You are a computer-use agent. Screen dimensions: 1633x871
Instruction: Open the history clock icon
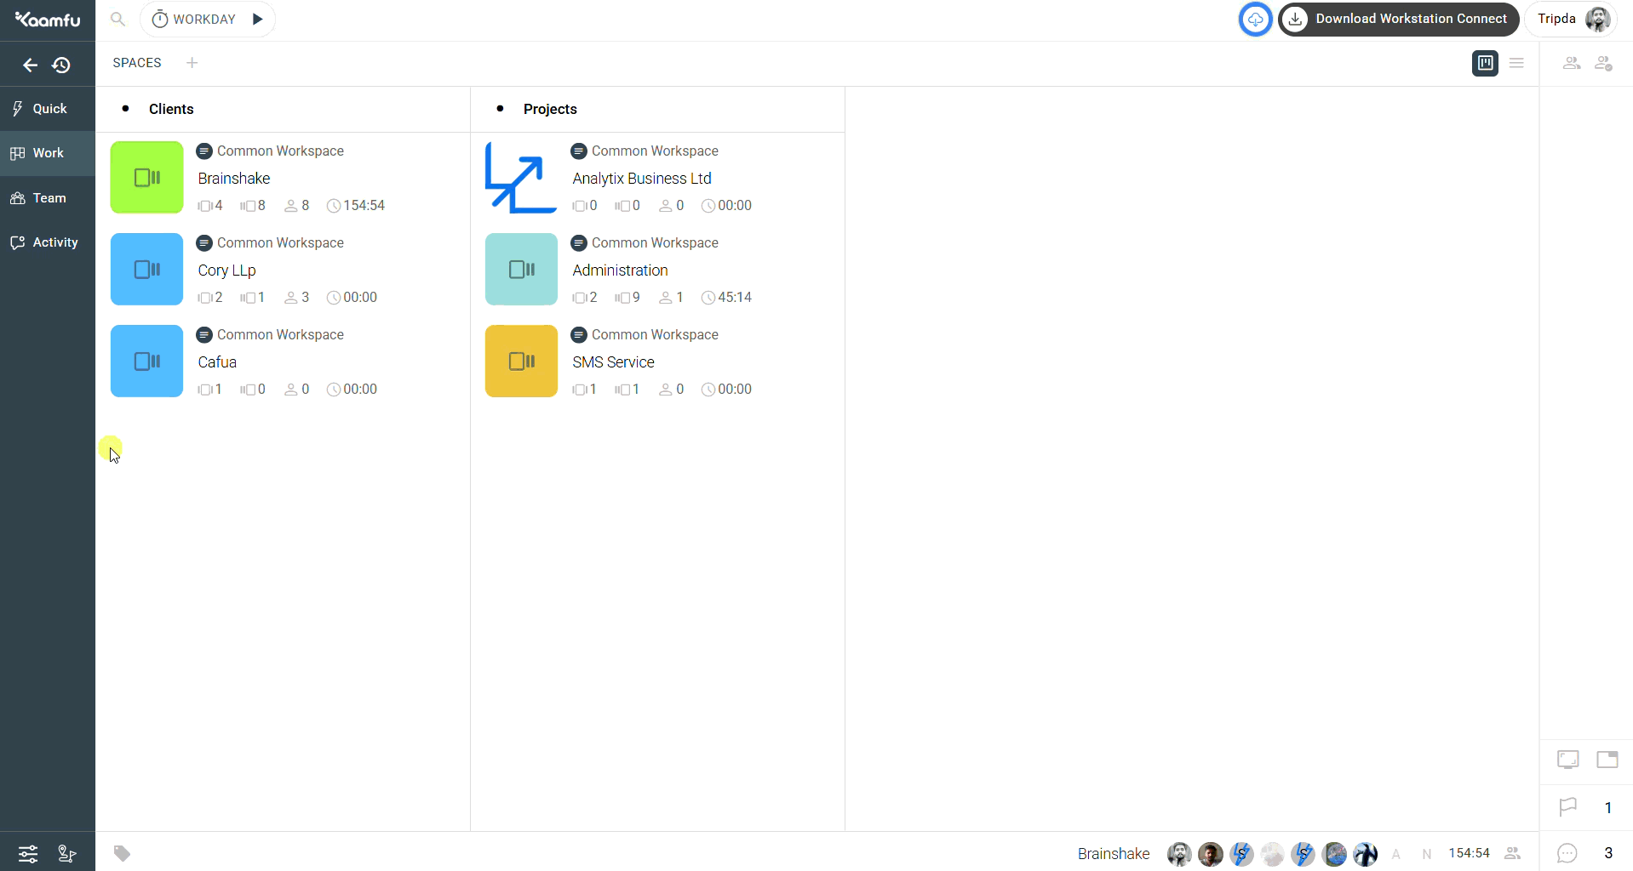(x=61, y=65)
